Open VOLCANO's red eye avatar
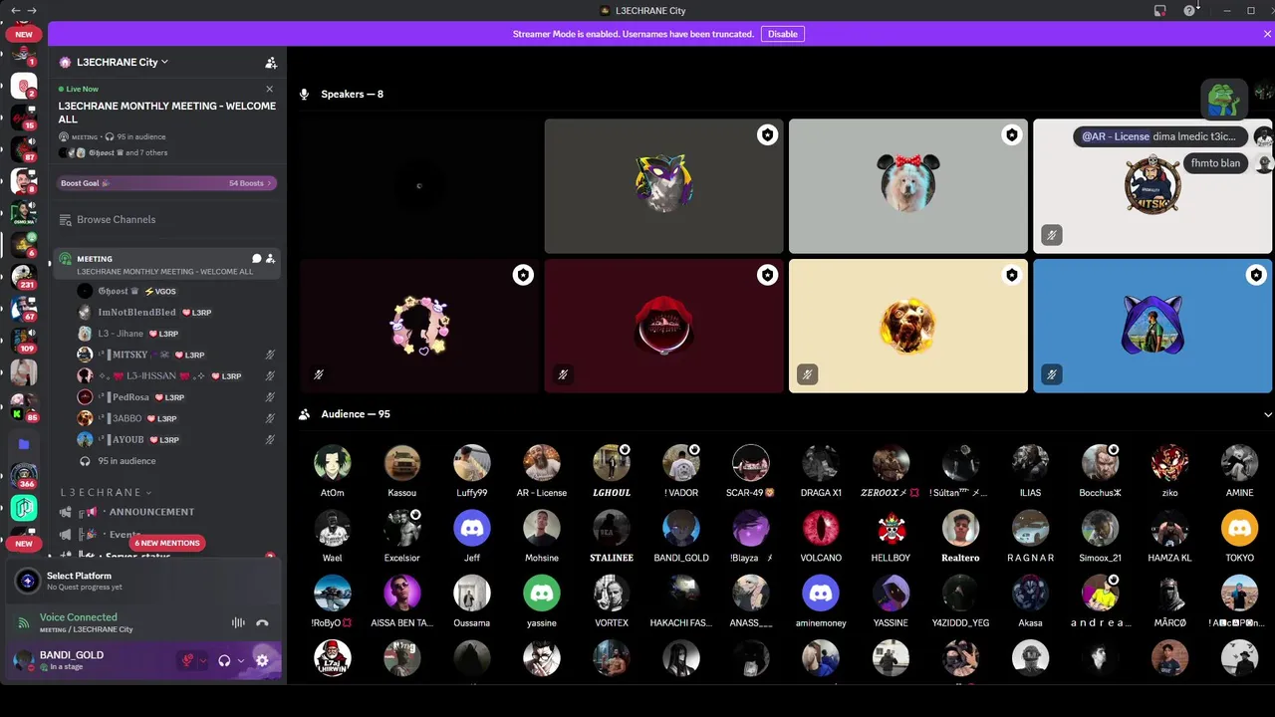Viewport: 1275px width, 717px height. (821, 528)
